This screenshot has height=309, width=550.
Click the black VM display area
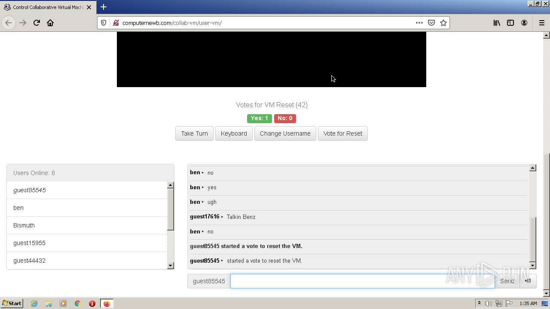coord(272,59)
